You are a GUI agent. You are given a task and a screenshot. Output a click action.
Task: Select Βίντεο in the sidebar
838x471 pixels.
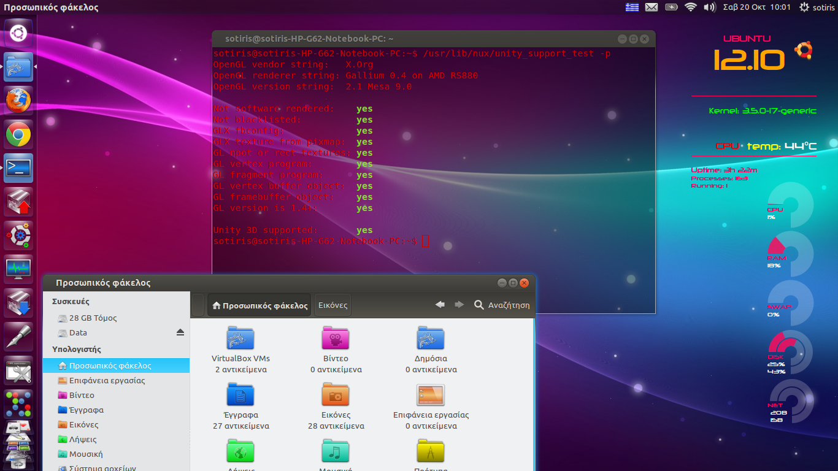[x=117, y=395]
